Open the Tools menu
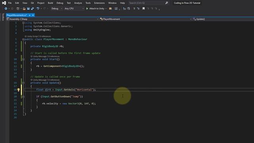Screen dimensions: 254x143 88,3
